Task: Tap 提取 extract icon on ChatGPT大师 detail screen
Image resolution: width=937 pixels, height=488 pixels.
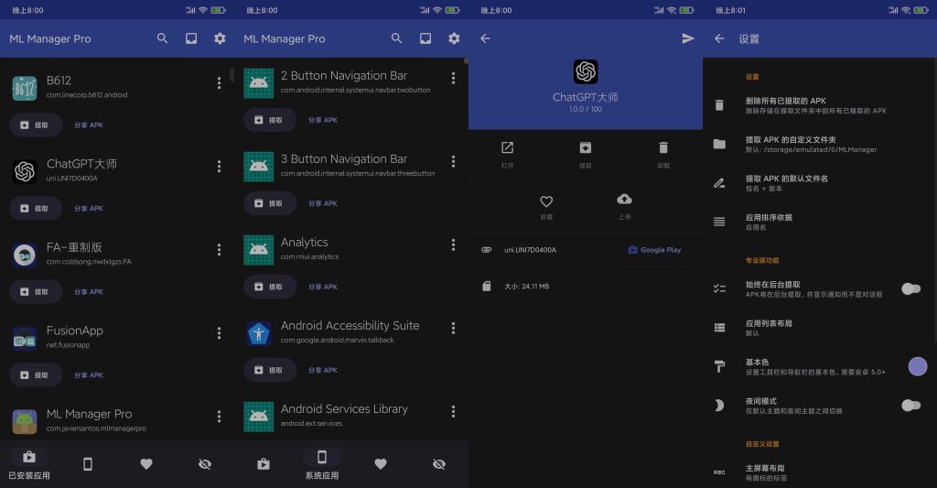Action: (x=585, y=147)
